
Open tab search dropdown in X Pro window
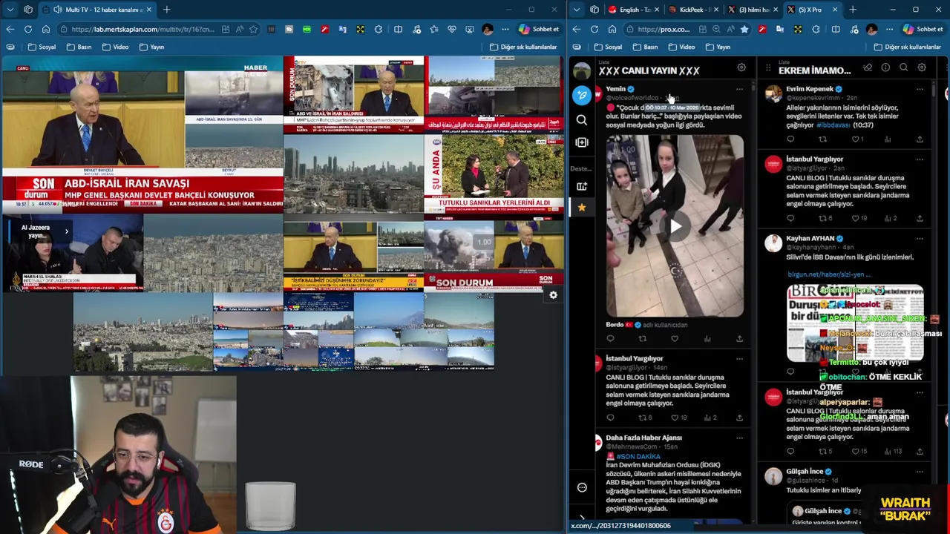pyautogui.click(x=577, y=10)
